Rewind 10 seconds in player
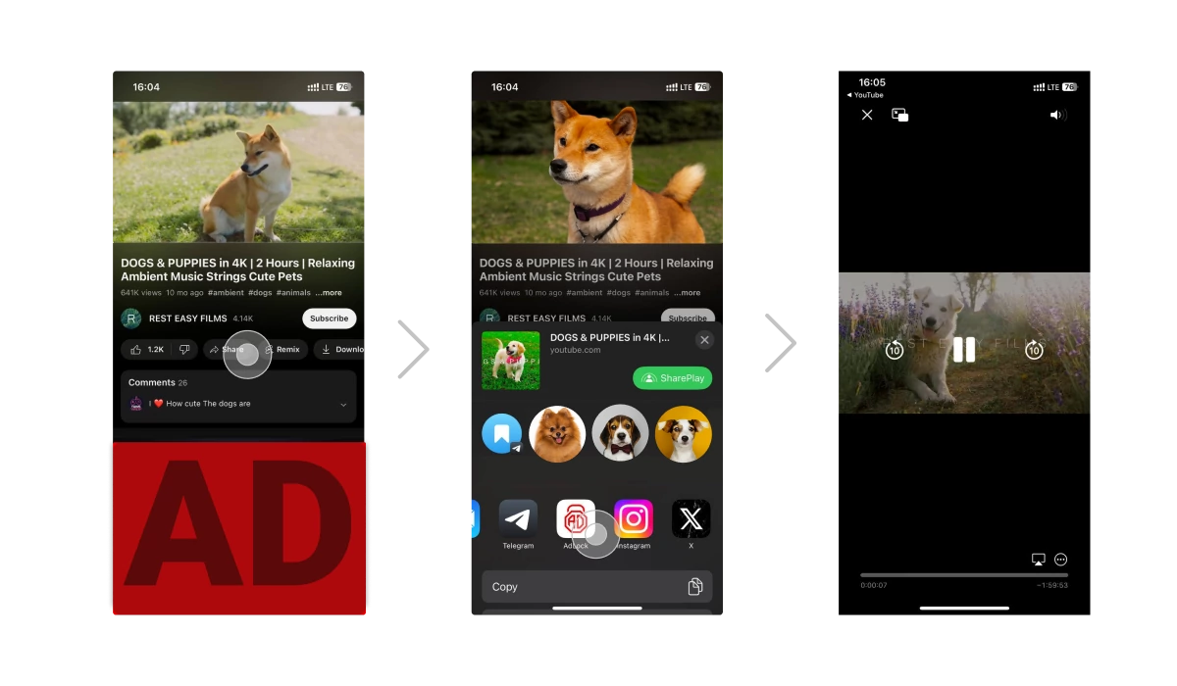 click(x=894, y=350)
